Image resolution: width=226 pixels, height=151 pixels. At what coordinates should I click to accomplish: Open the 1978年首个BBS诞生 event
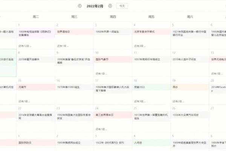click(74, 87)
